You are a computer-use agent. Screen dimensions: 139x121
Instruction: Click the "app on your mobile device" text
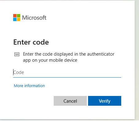click(x=50, y=60)
